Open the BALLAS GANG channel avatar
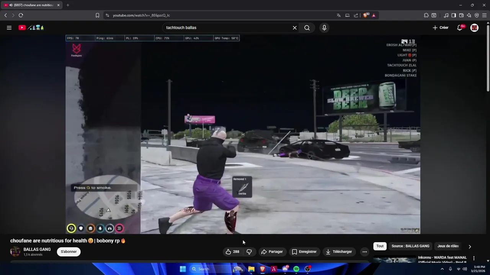The image size is (490, 275). pos(15,251)
